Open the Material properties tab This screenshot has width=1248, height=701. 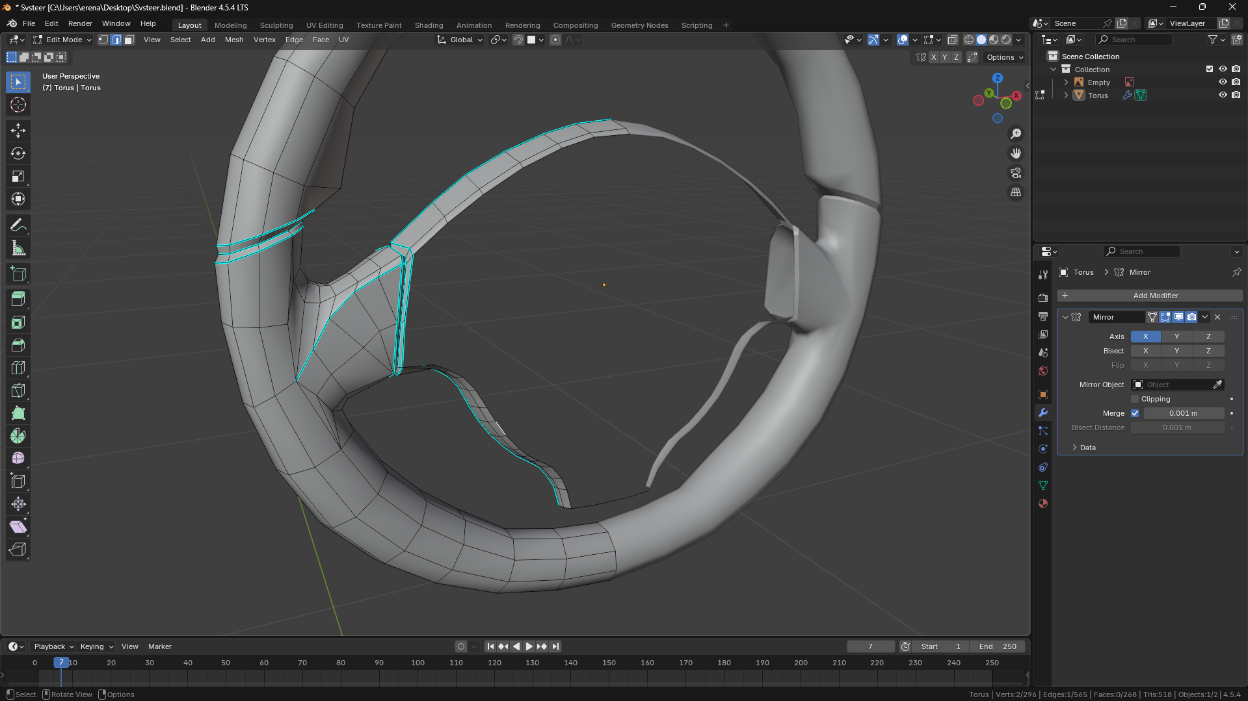point(1043,503)
